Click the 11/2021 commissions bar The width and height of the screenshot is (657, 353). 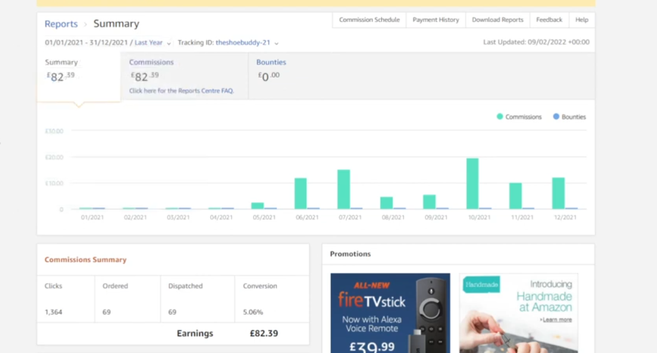pyautogui.click(x=515, y=196)
